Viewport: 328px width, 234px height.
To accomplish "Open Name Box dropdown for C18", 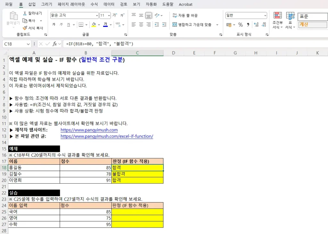I will (x=28, y=44).
